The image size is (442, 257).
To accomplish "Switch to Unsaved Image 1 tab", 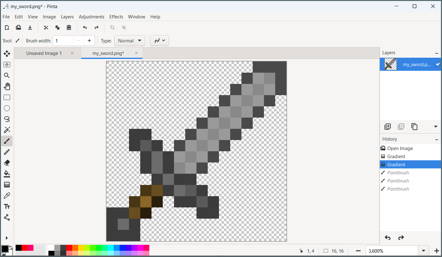I will tap(44, 53).
